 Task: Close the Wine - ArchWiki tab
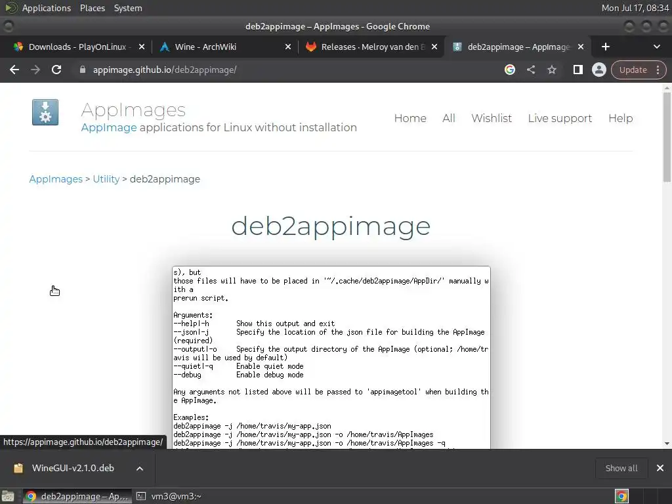[288, 47]
